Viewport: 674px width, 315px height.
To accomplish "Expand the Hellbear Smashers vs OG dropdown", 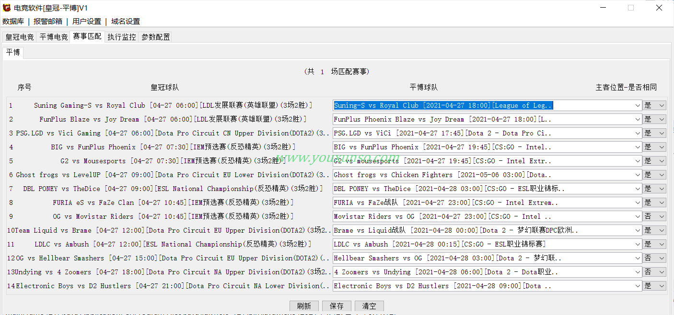I will (637, 258).
